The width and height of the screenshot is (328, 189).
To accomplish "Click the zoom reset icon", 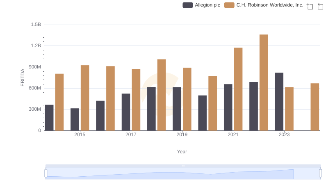I will point(320,6).
